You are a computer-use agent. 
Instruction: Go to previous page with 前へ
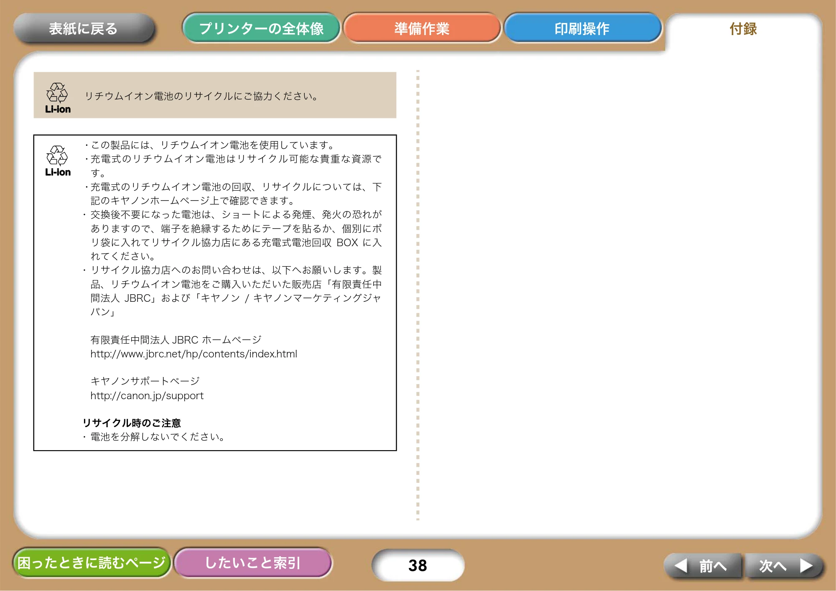click(x=703, y=566)
